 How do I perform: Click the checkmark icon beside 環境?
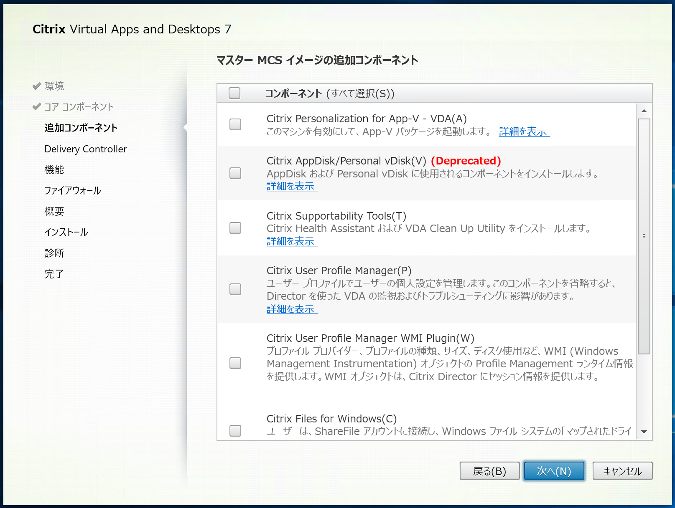point(36,85)
